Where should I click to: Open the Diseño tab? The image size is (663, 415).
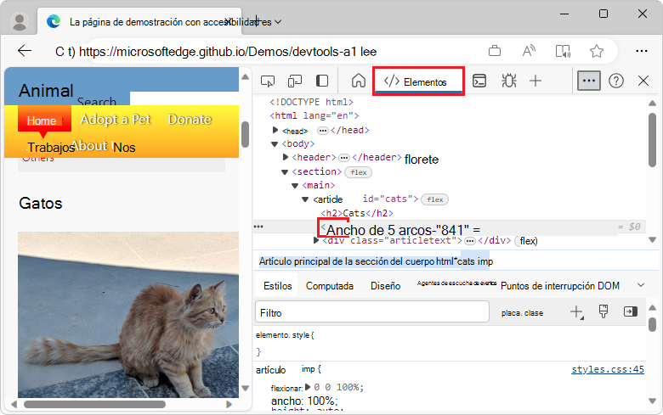385,286
